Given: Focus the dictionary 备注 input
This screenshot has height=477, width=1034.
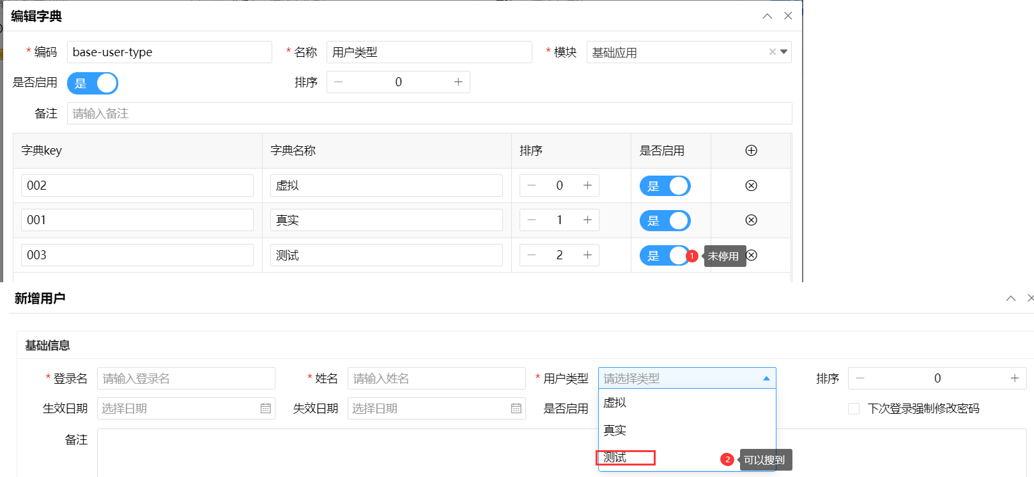Looking at the screenshot, I should click(429, 114).
